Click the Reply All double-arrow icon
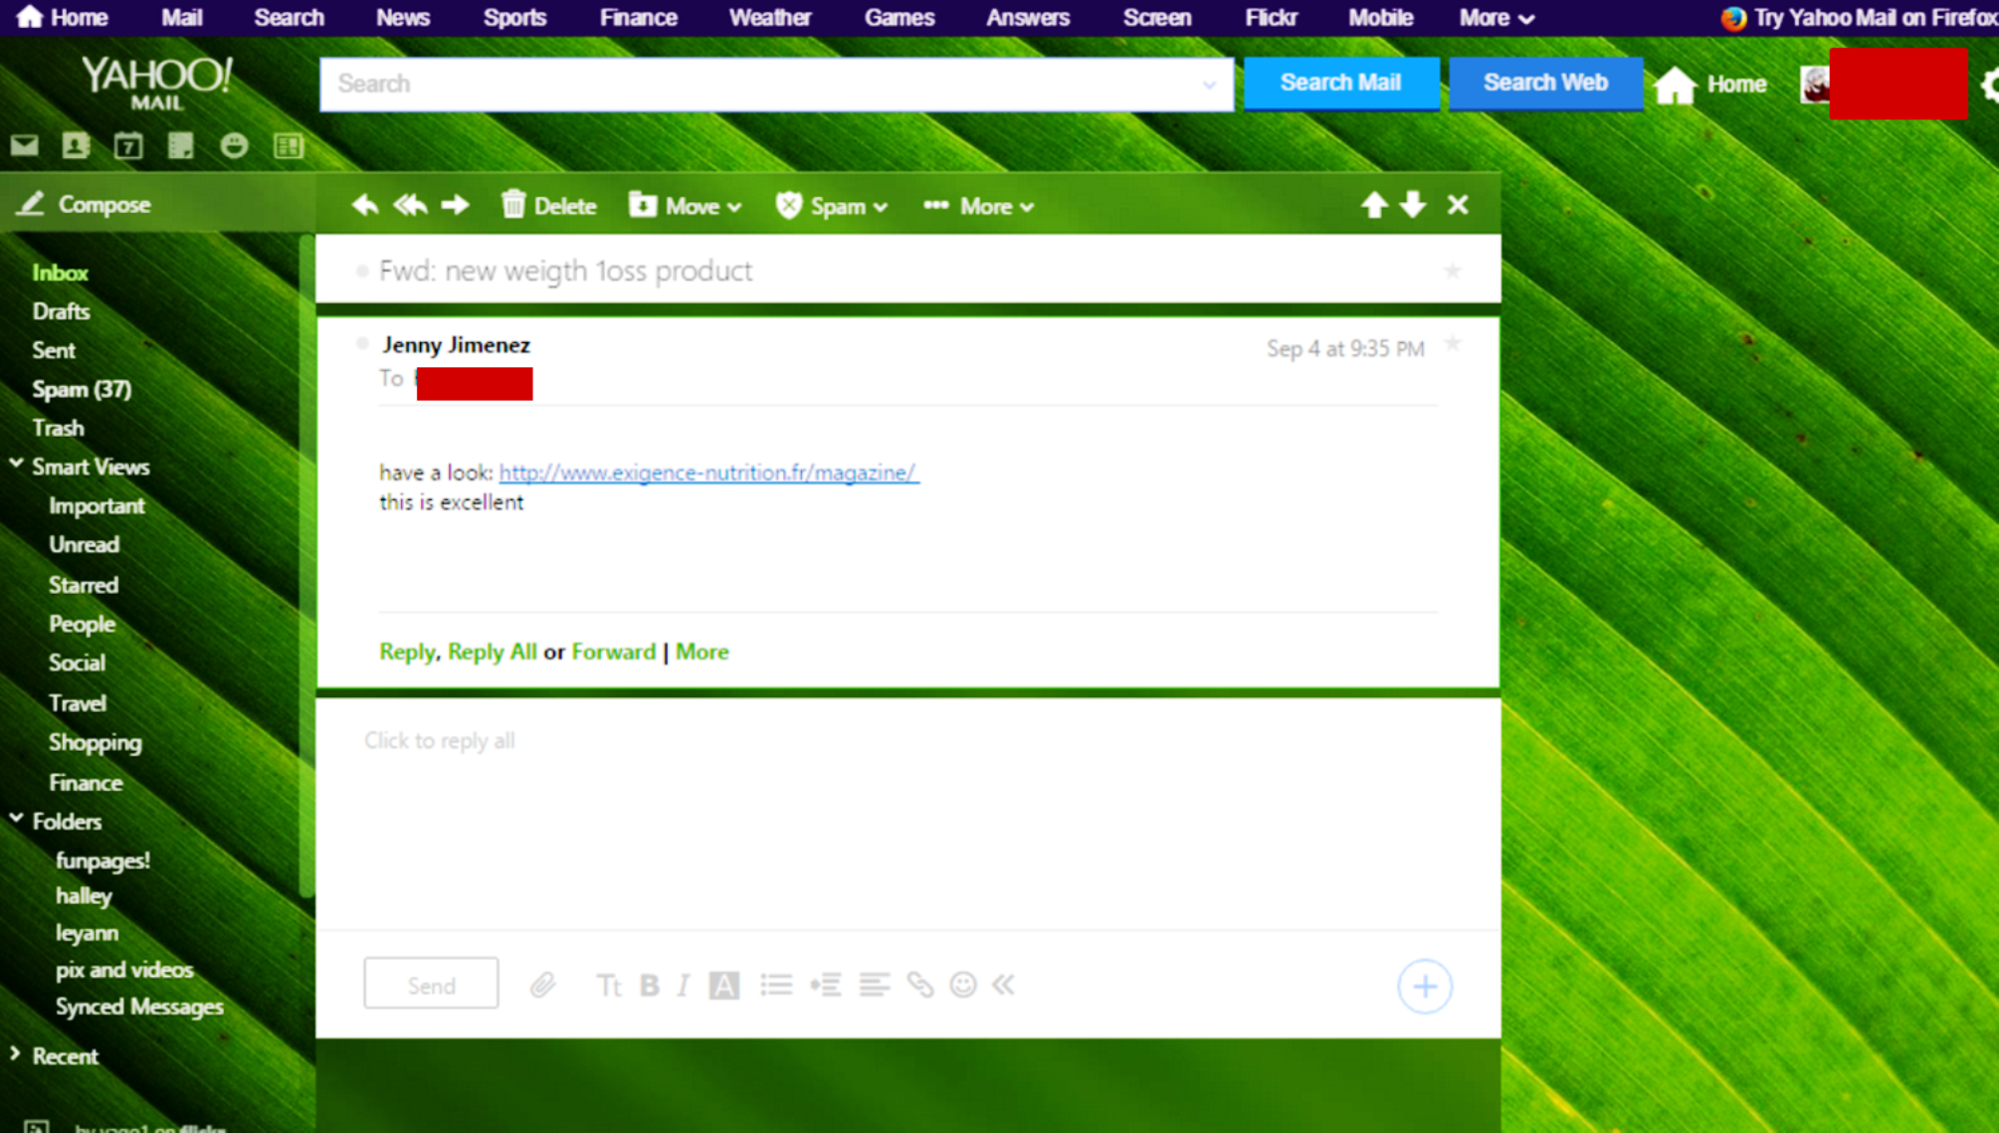1999x1133 pixels. pos(410,206)
